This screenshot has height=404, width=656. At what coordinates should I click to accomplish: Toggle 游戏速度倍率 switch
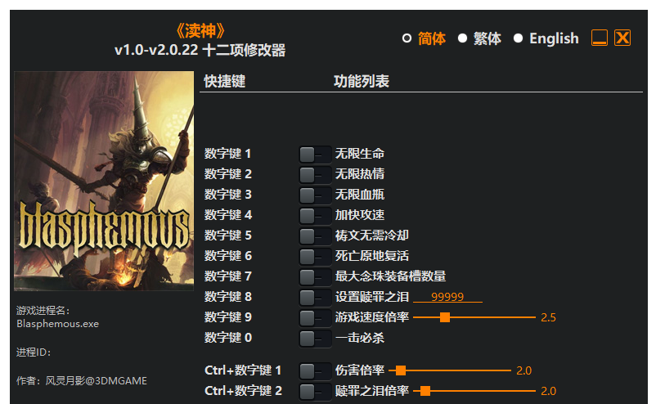pos(315,318)
